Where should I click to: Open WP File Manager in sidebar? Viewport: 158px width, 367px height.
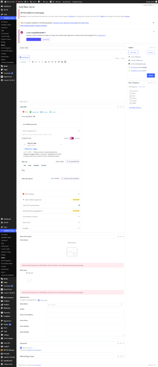pos(8,350)
